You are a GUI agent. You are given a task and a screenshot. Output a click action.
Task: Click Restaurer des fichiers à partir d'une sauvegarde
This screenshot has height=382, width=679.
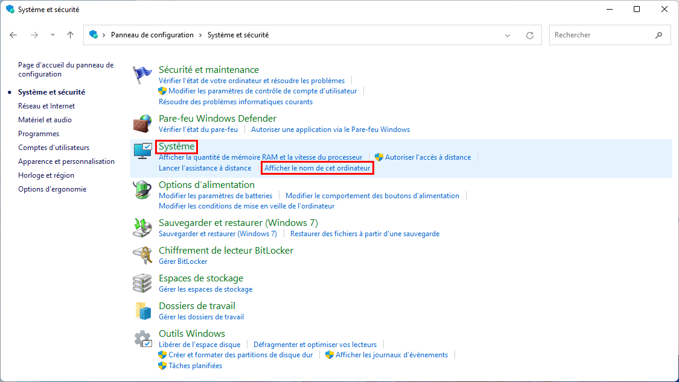tap(365, 233)
